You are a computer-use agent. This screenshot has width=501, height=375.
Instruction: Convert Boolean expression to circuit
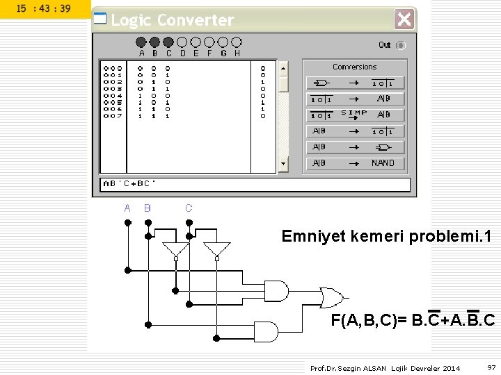point(355,147)
